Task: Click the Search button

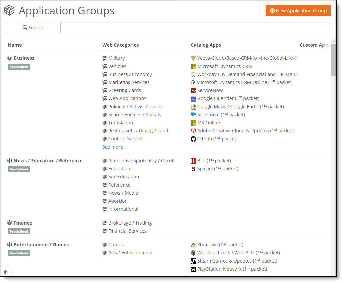Action: coord(33,28)
